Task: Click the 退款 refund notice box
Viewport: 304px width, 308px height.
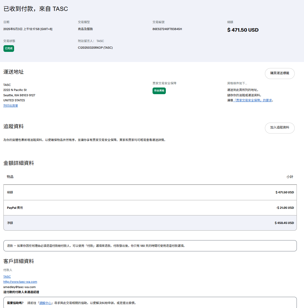Action: tap(150, 246)
